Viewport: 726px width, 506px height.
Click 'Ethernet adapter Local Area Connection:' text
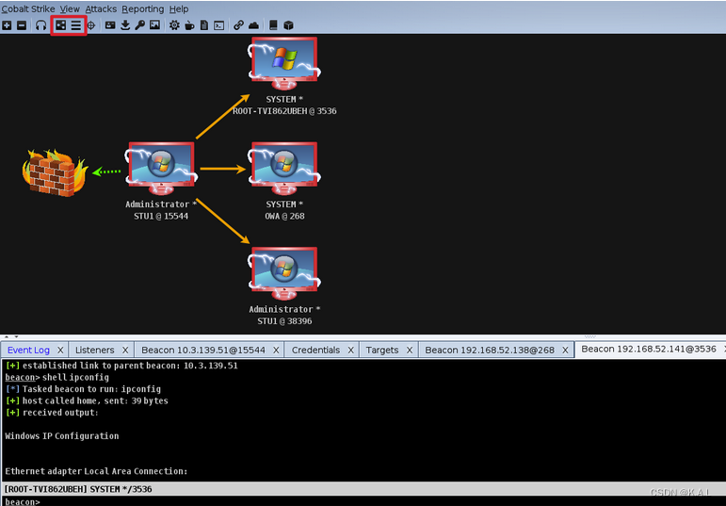click(x=96, y=471)
